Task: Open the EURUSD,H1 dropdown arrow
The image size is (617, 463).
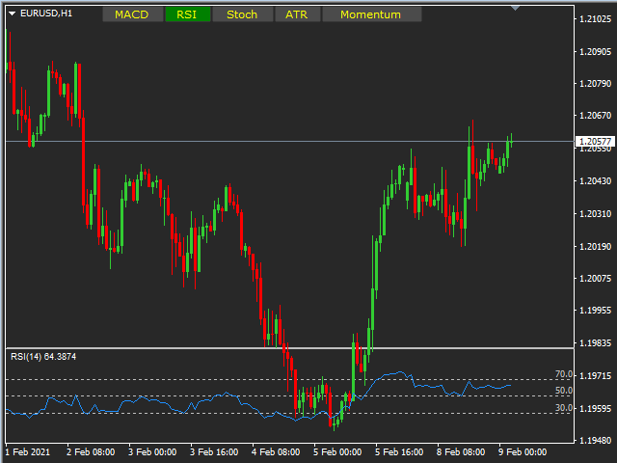Action: (12, 14)
